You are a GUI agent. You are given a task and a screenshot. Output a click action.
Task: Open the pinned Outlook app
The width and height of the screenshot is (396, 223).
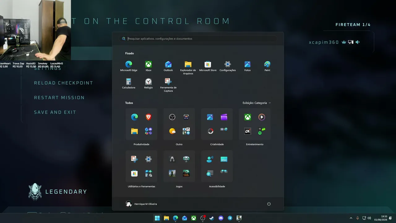168,66
